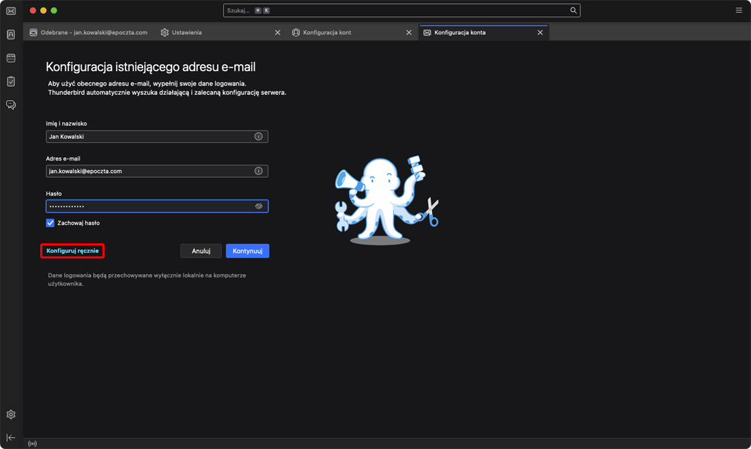Open the Tasks sidebar icon
This screenshot has height=449, width=751.
(11, 81)
